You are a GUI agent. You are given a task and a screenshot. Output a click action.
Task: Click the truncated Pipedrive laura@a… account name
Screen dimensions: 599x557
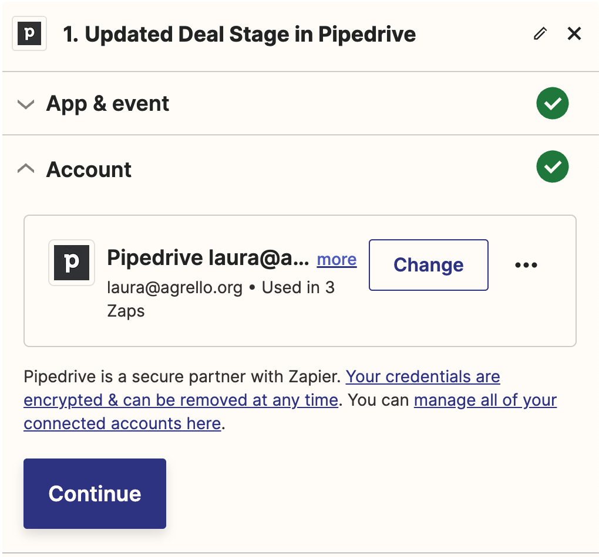tap(207, 258)
